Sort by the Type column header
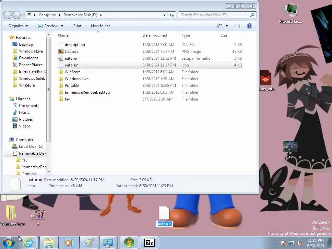 pyautogui.click(x=199, y=35)
